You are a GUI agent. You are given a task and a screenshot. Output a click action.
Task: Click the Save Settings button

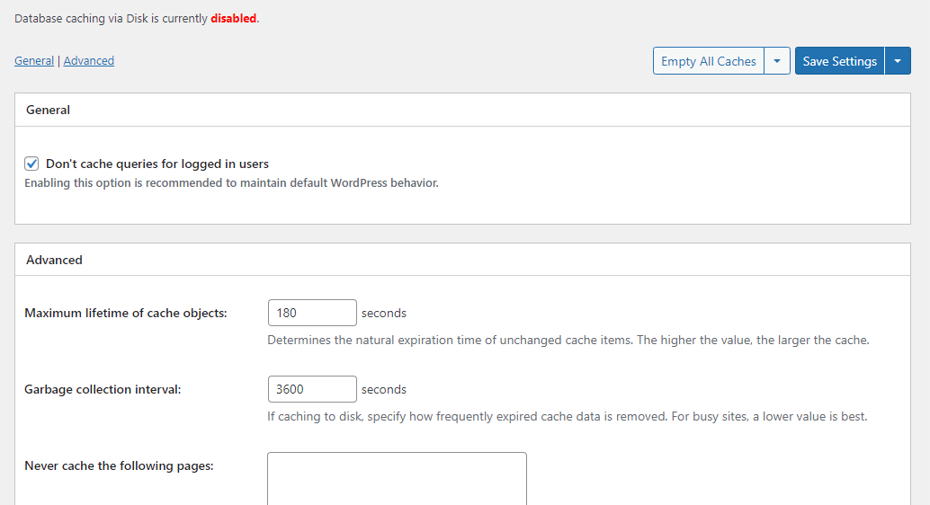(x=840, y=61)
